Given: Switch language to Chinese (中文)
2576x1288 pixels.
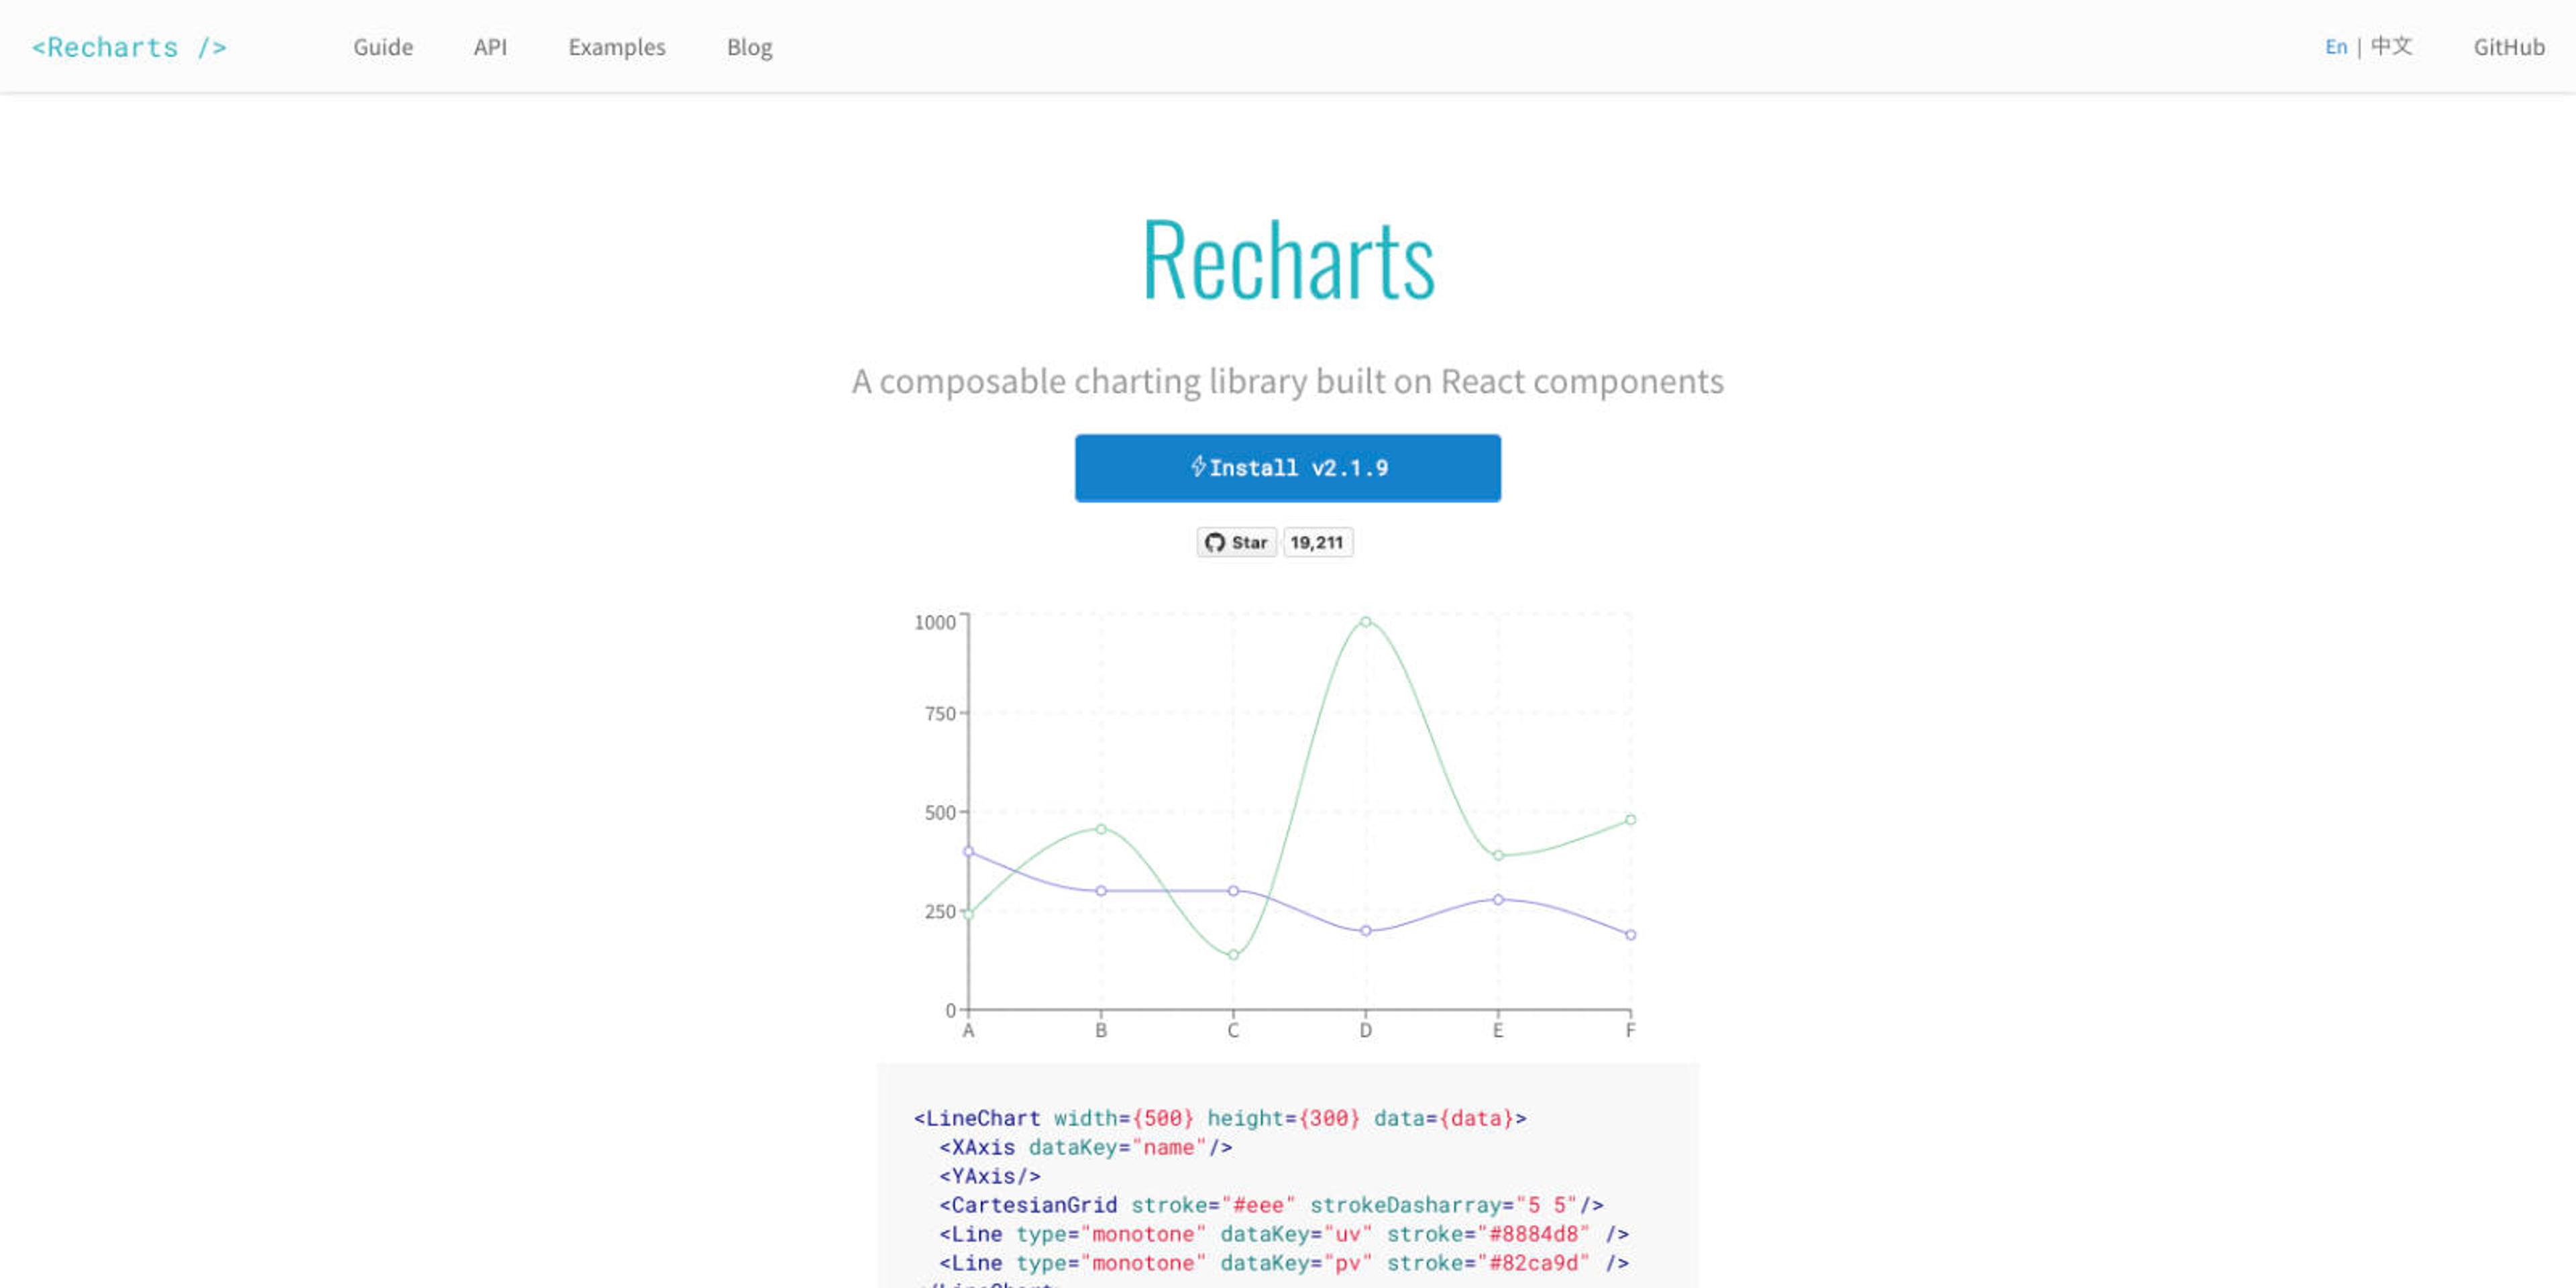Looking at the screenshot, I should [2391, 47].
